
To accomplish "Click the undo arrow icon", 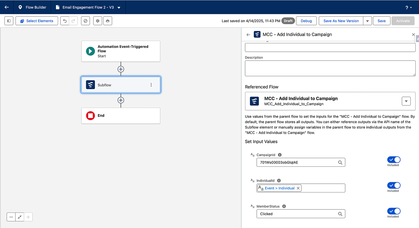I will click(65, 21).
